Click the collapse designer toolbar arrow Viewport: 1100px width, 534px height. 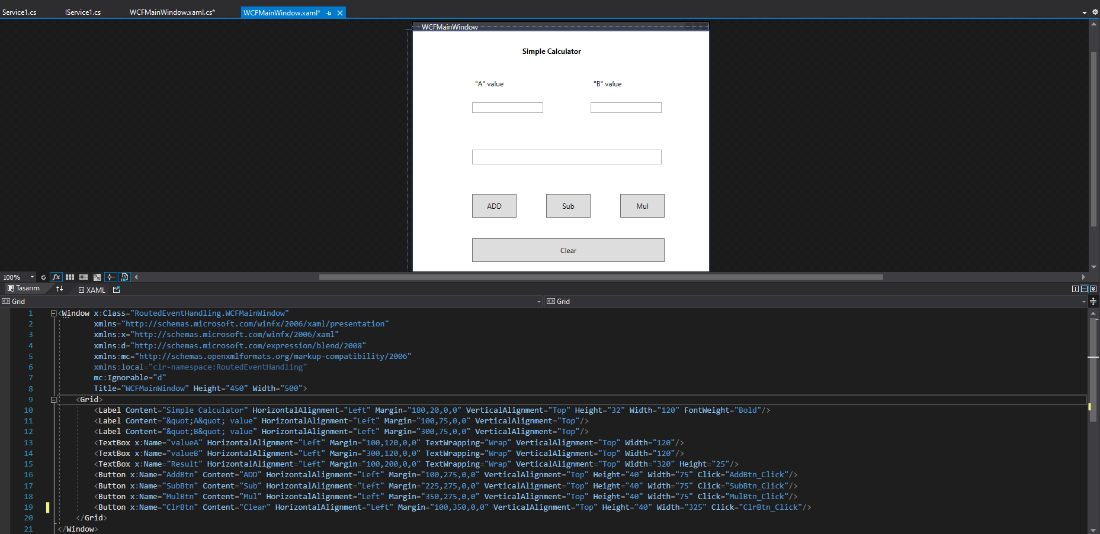pyautogui.click(x=136, y=277)
